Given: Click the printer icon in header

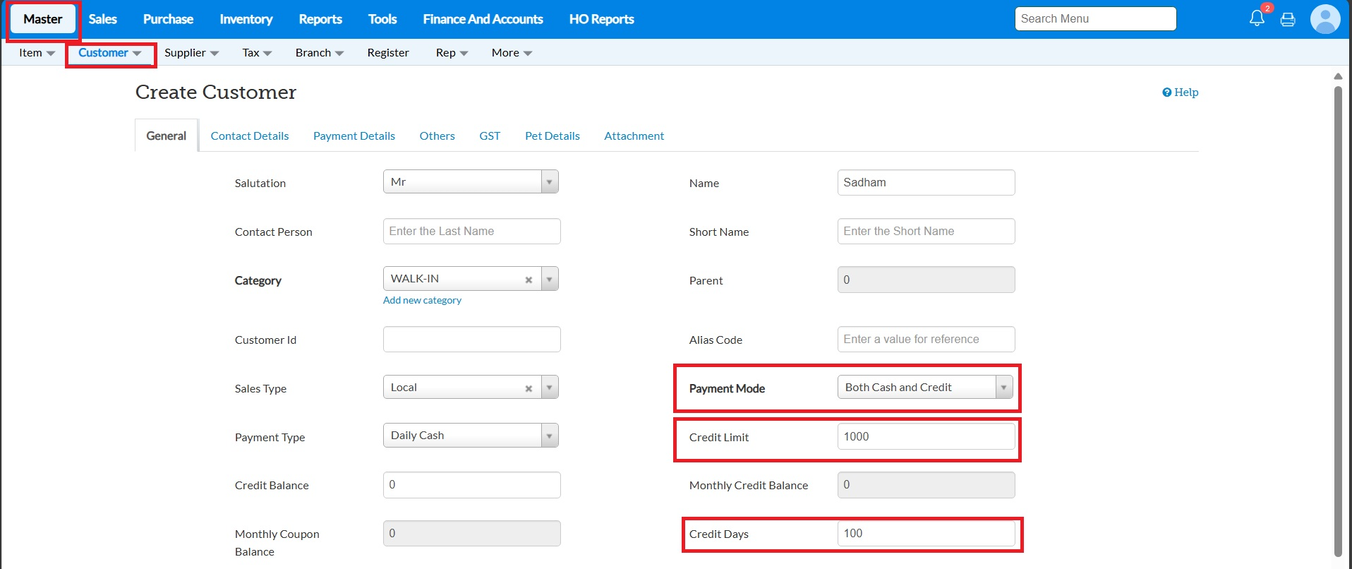Looking at the screenshot, I should pyautogui.click(x=1288, y=19).
